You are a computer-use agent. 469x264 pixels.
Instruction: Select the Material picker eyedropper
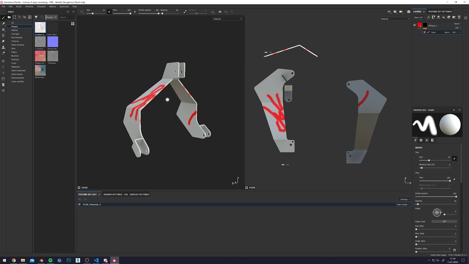coord(3,53)
